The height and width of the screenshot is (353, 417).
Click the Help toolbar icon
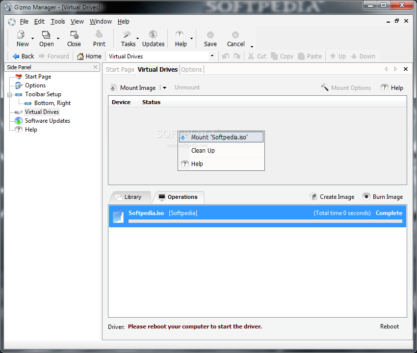pos(180,34)
